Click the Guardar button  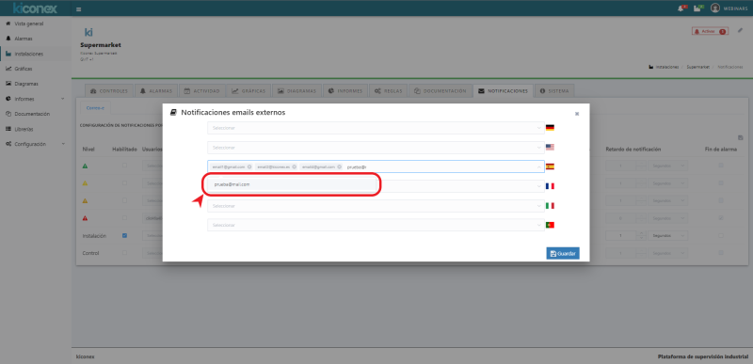[x=563, y=253]
